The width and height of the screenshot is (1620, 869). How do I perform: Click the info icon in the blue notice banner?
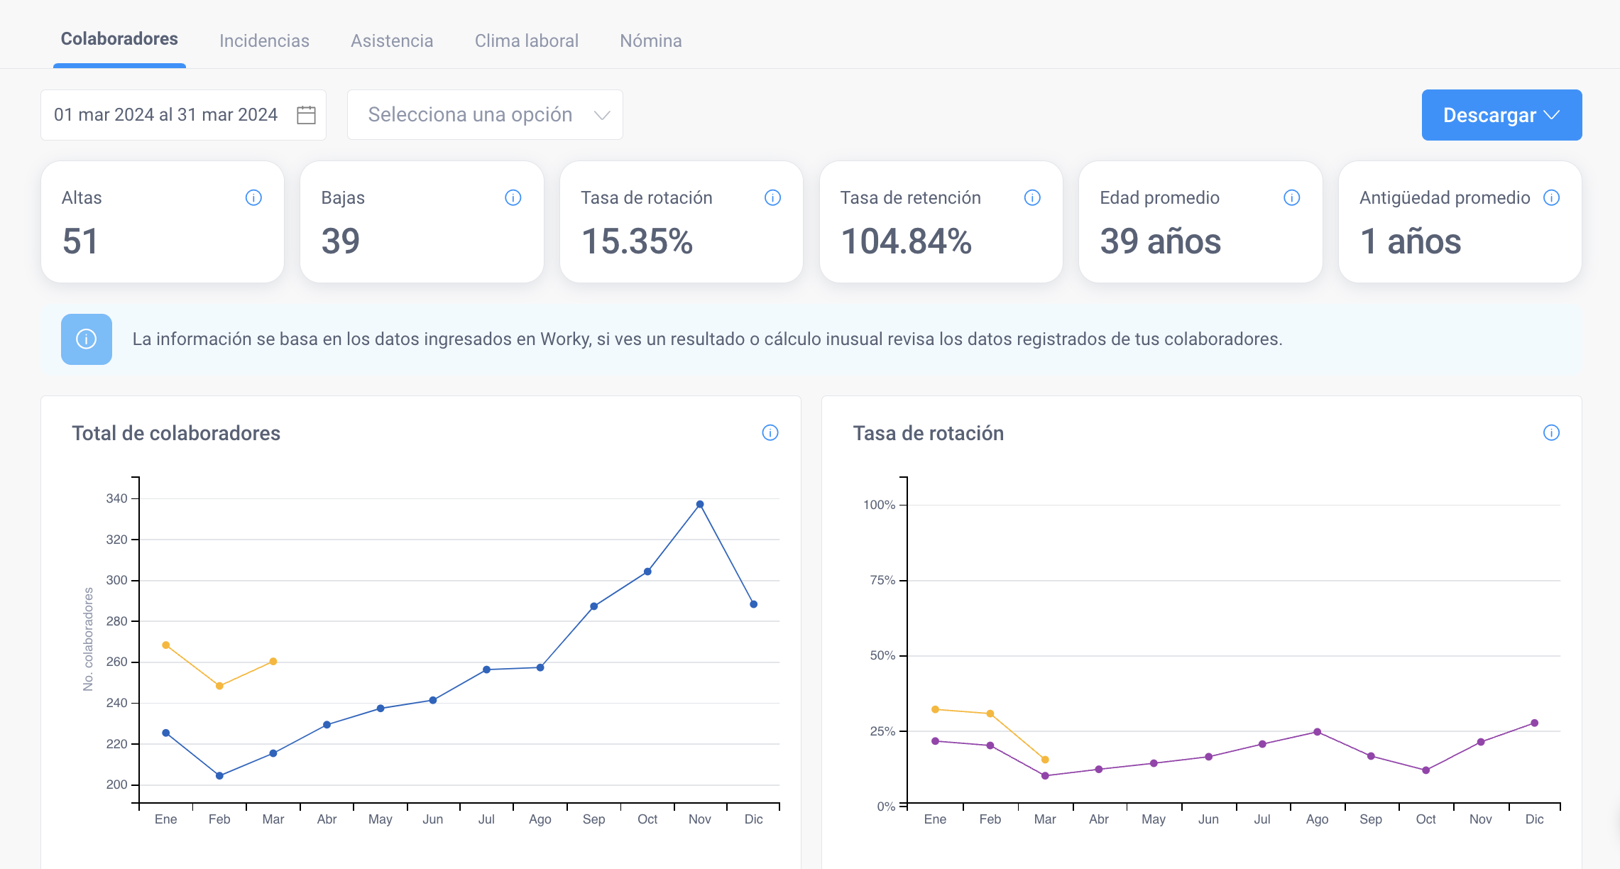[87, 339]
